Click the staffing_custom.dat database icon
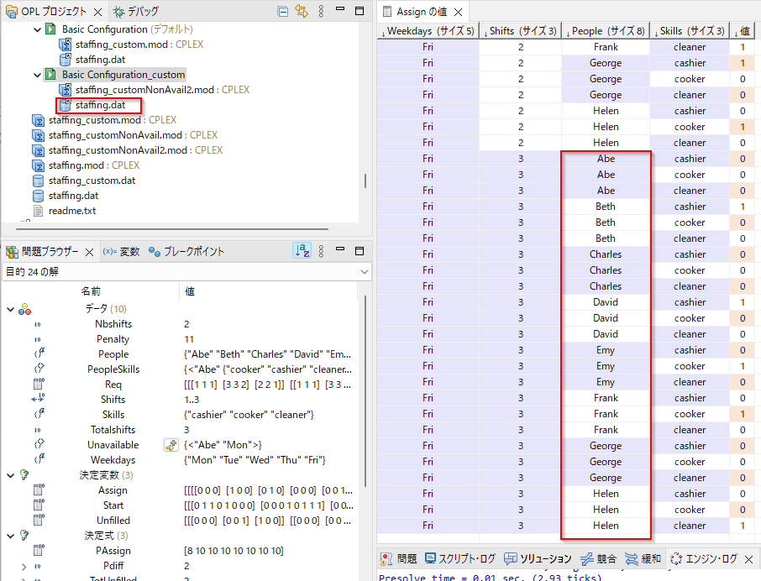Viewport: 761px width, 581px height. click(x=38, y=181)
